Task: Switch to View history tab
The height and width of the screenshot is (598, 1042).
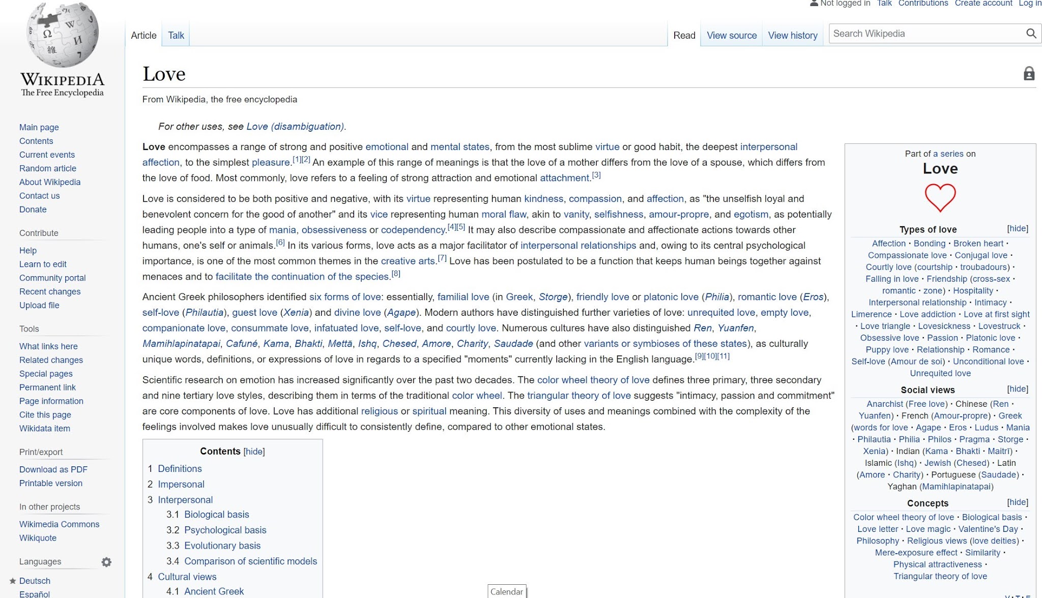Action: (x=792, y=36)
